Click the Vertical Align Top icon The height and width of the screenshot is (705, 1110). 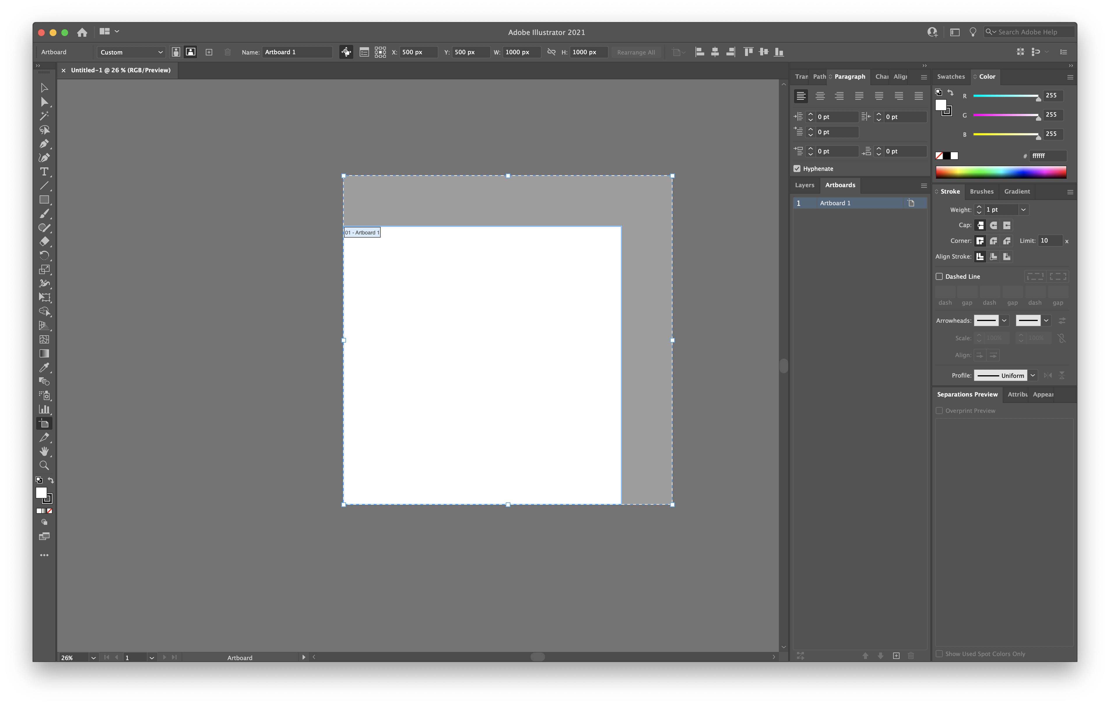pyautogui.click(x=749, y=52)
